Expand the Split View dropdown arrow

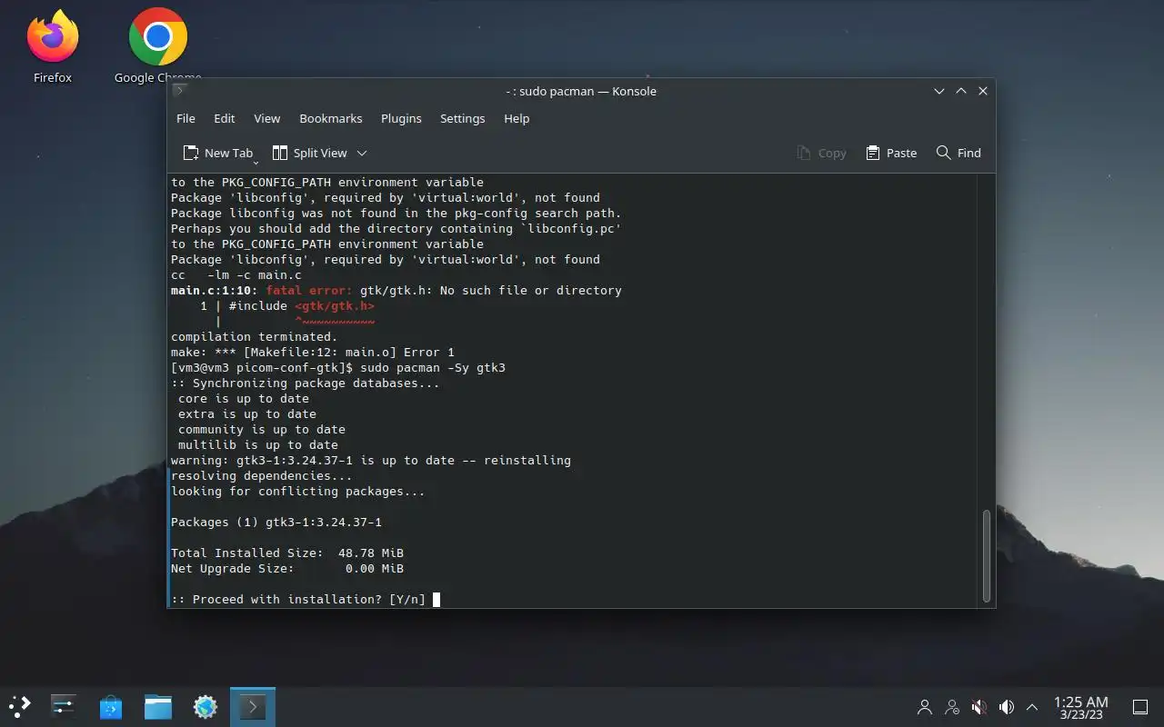(362, 153)
